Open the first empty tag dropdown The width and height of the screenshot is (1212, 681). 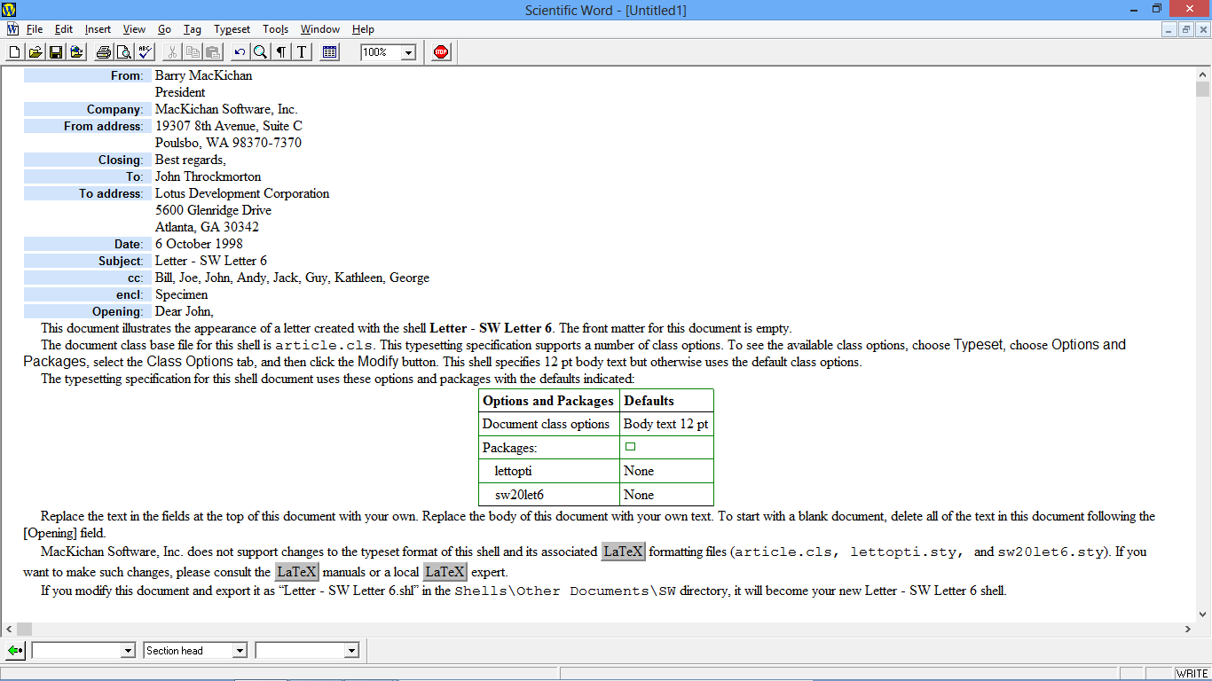[127, 651]
